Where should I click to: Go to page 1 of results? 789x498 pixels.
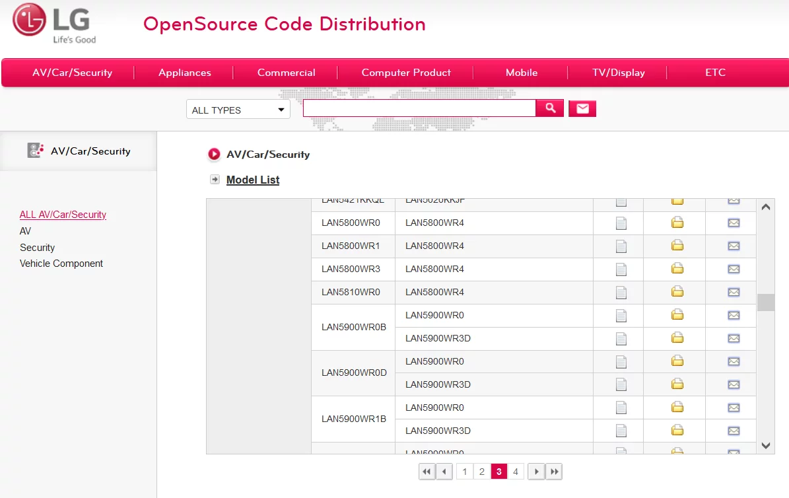pos(464,472)
